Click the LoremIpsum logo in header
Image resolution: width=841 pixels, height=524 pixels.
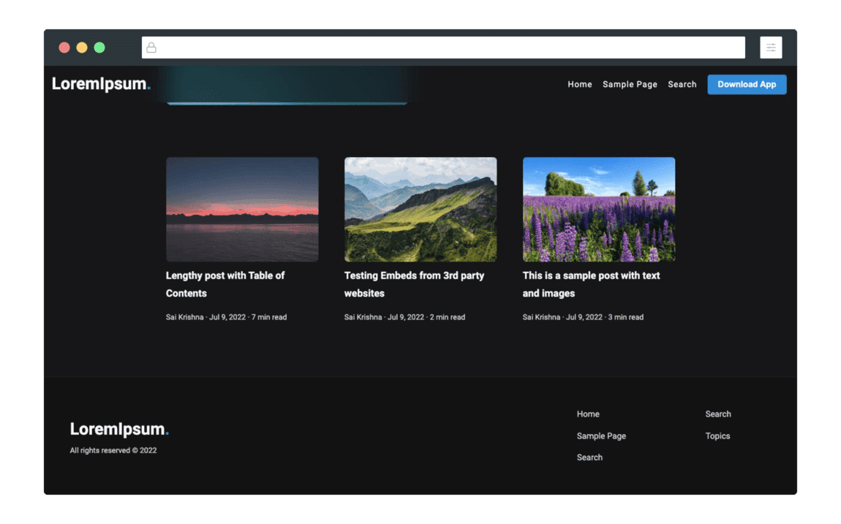[x=101, y=84]
